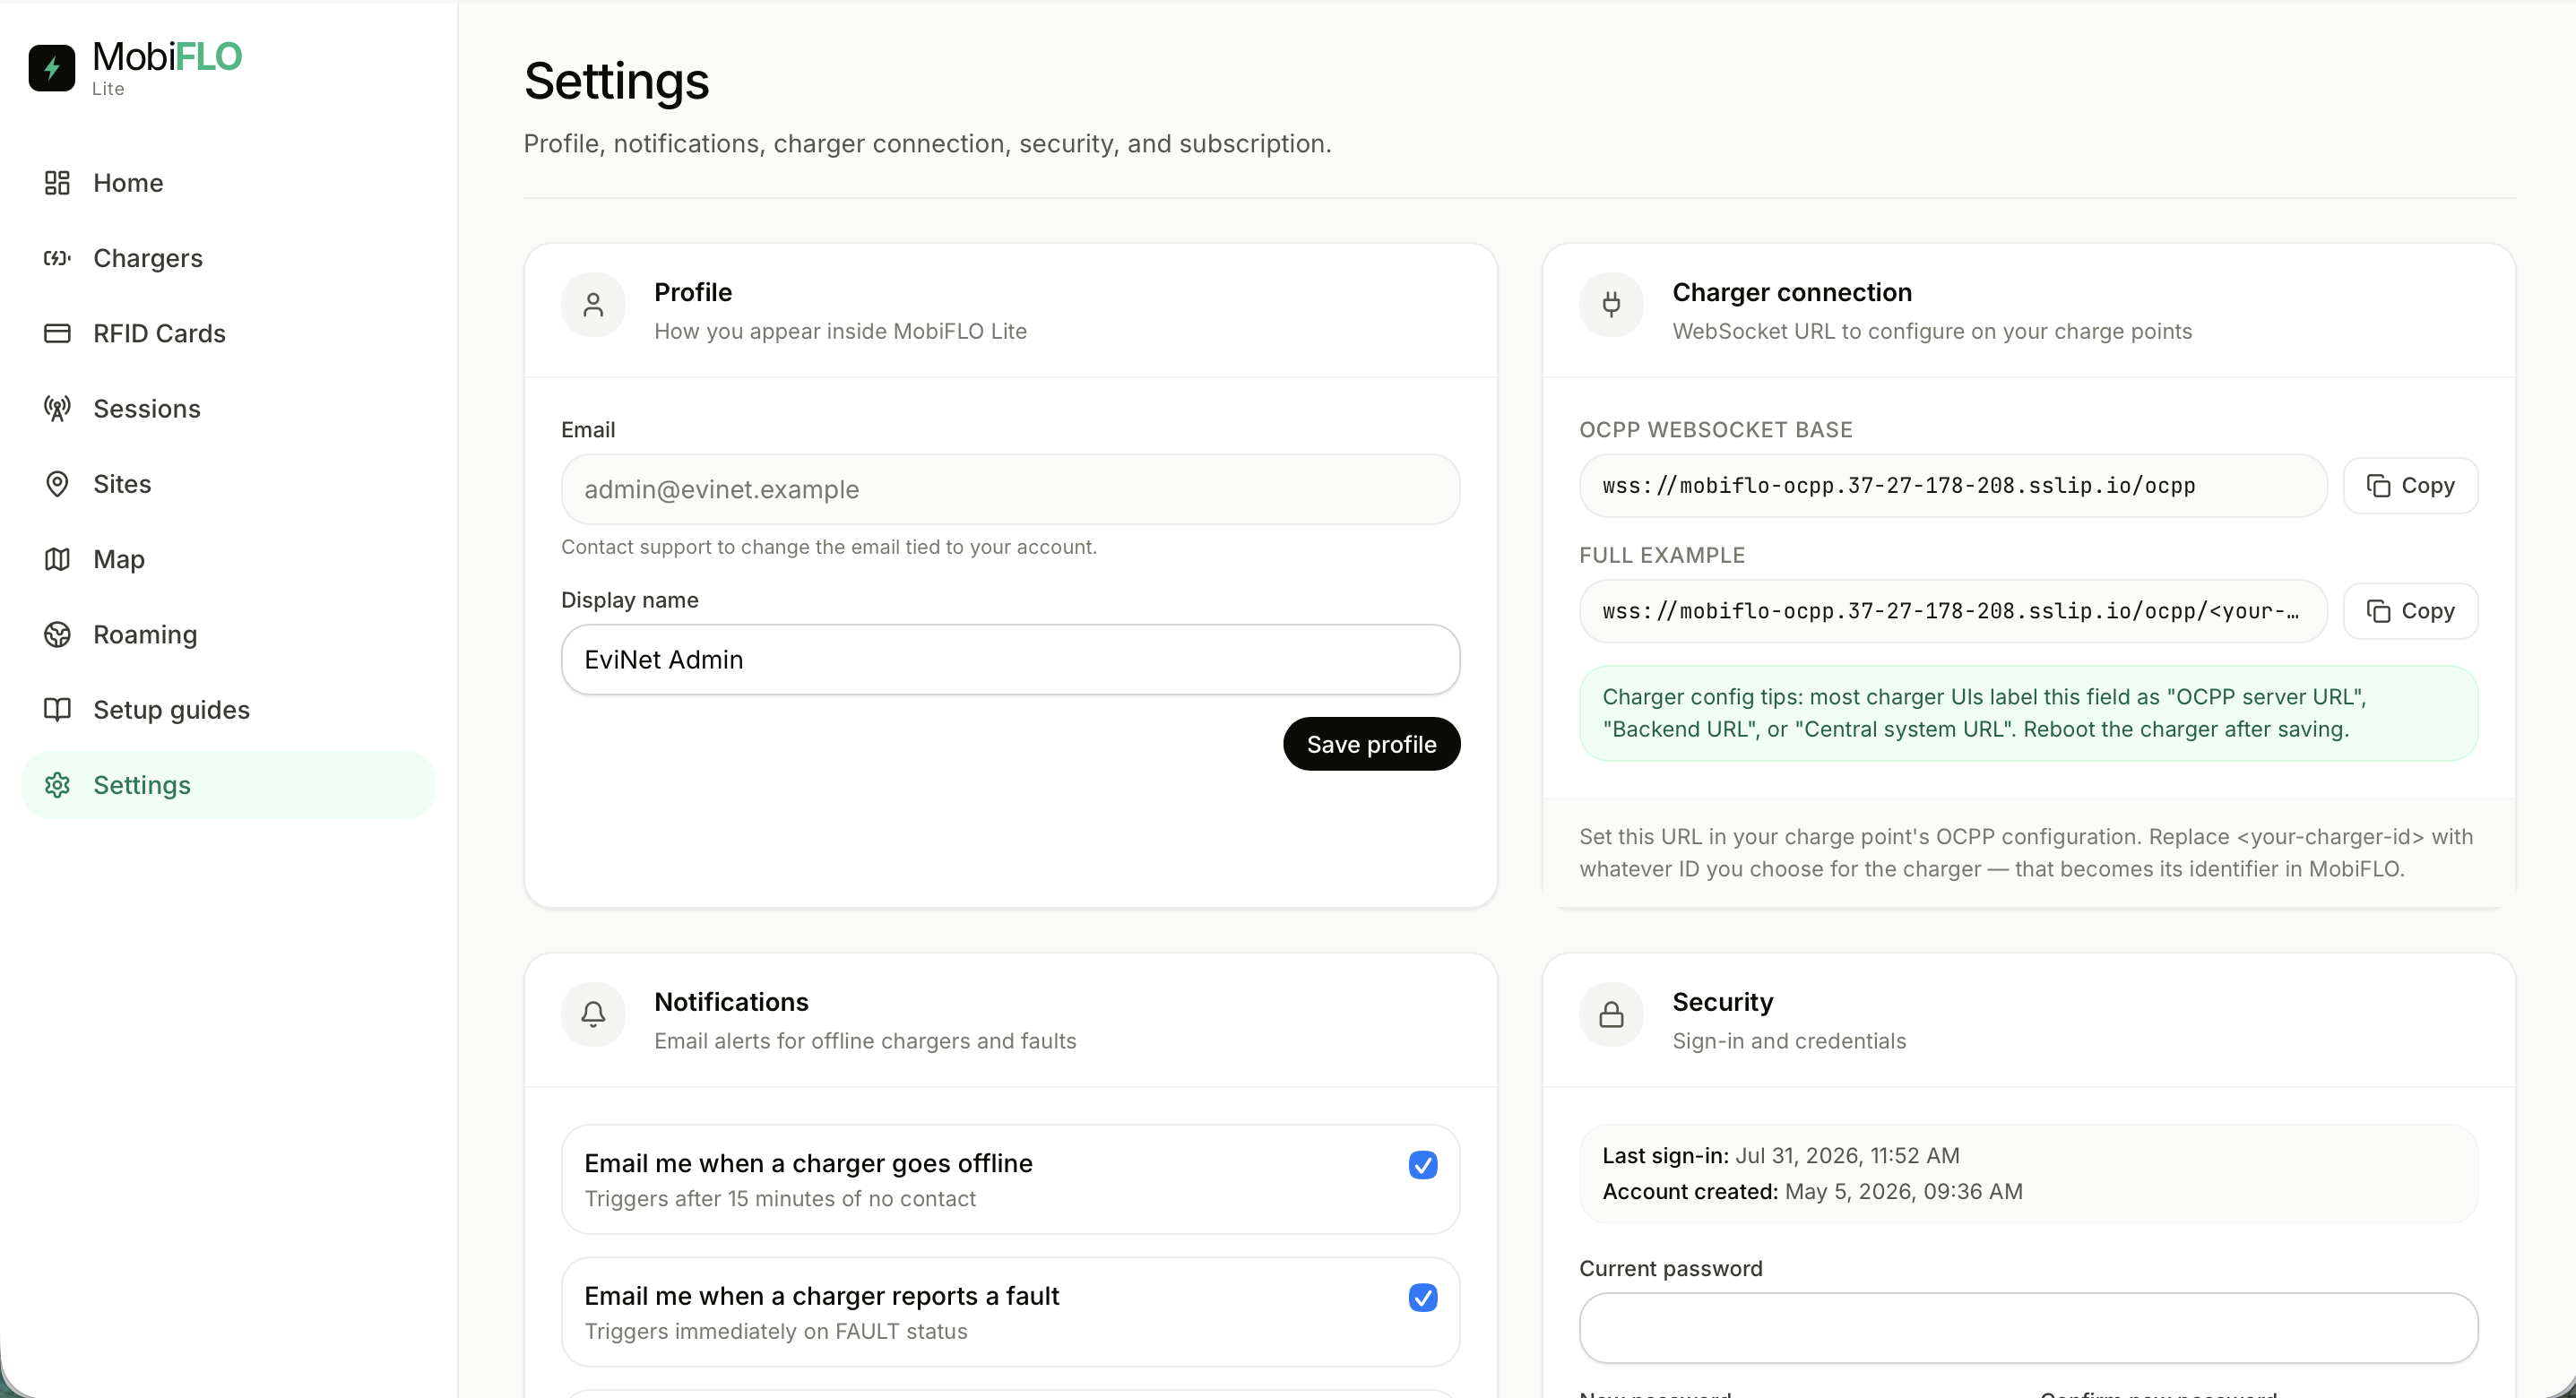Click the Map icon in sidebar
This screenshot has height=1398, width=2576.
(57, 559)
